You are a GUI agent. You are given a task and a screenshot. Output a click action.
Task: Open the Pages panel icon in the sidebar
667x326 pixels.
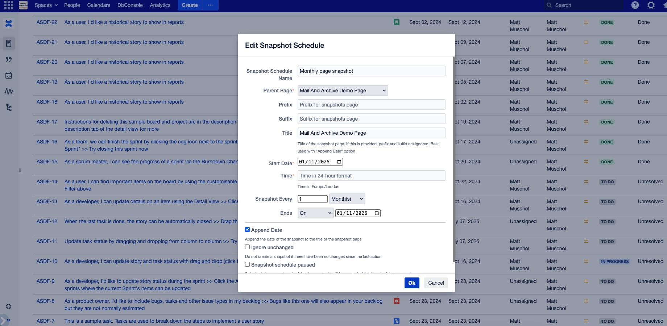click(x=9, y=43)
